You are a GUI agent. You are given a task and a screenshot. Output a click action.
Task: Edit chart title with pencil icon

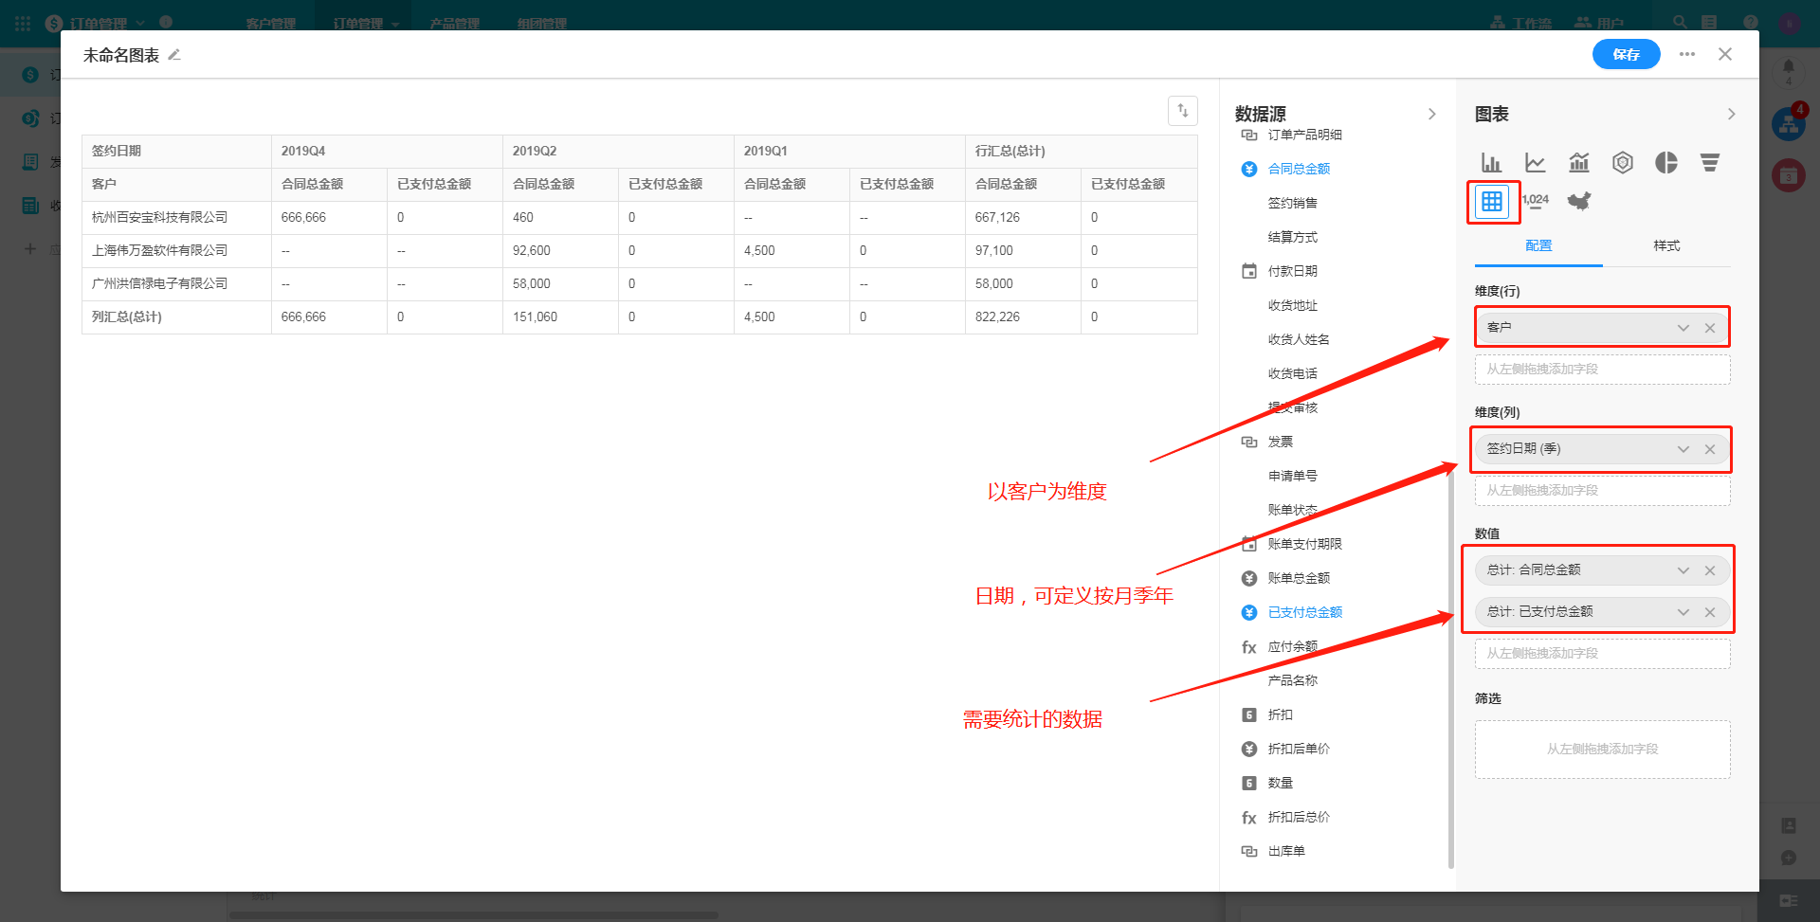[x=174, y=55]
